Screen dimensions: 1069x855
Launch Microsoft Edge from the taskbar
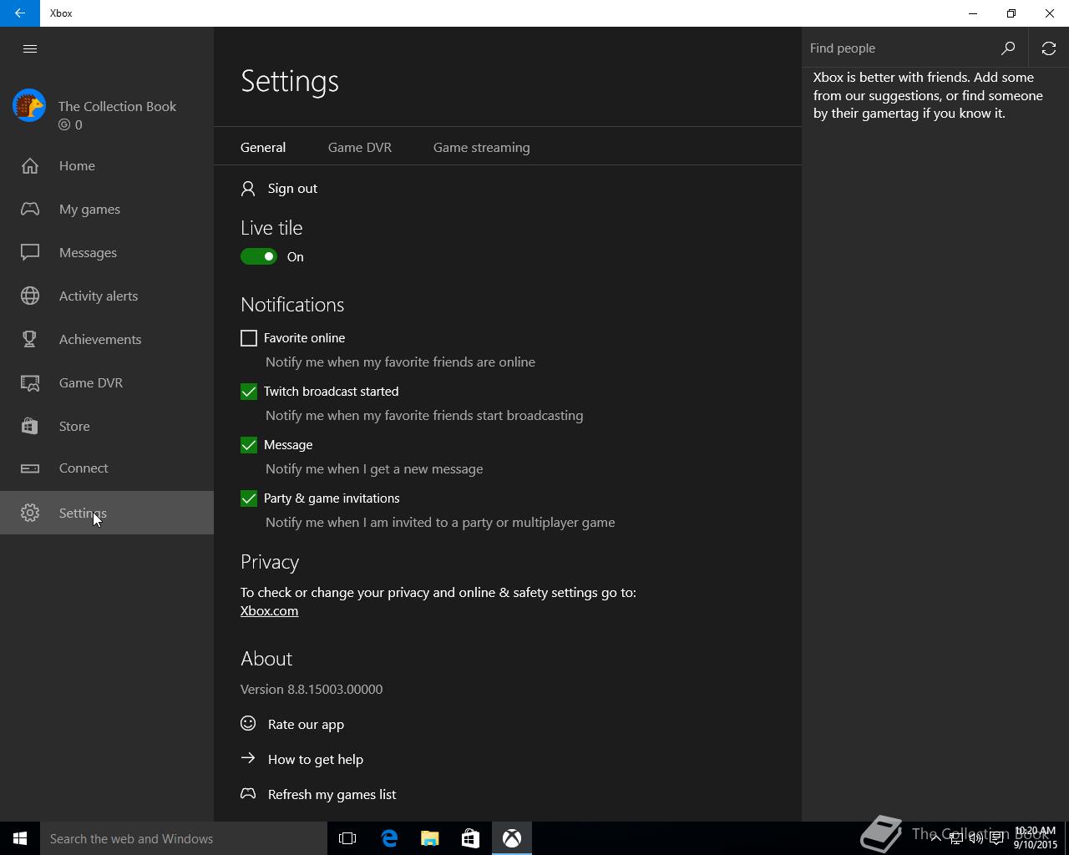[x=389, y=838]
